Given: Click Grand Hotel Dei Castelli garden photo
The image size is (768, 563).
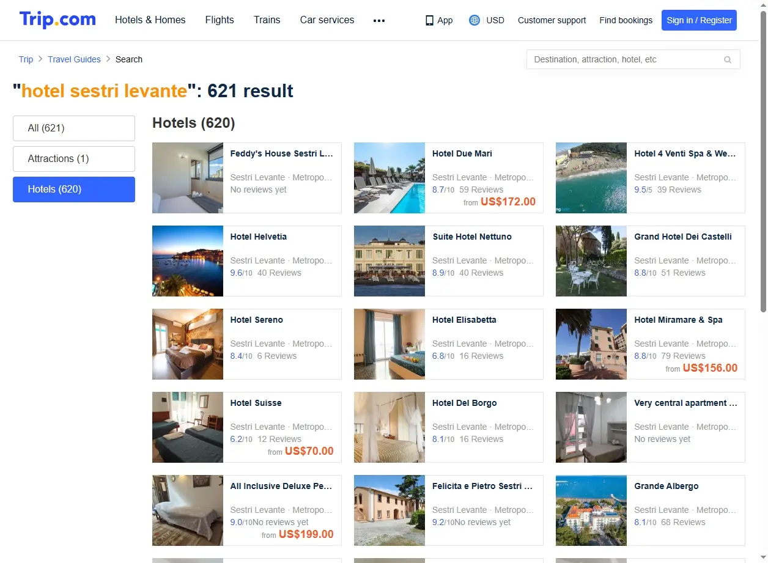Looking at the screenshot, I should [591, 261].
